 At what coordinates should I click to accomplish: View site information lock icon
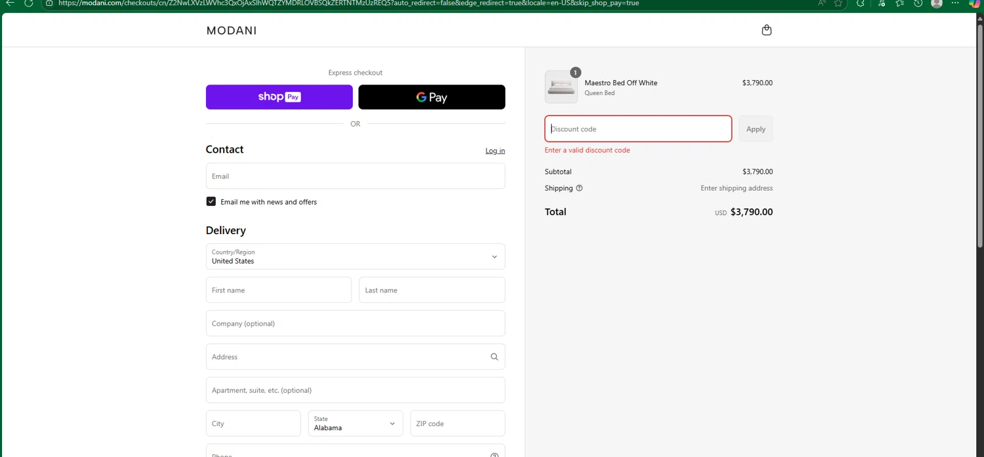pos(49,3)
